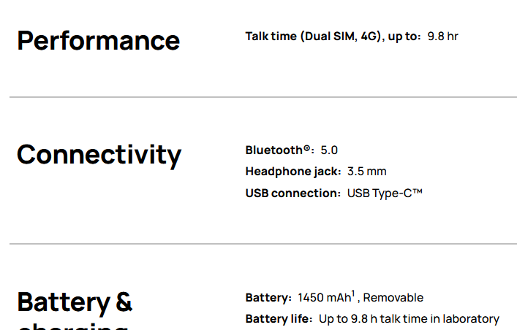
Task: Click the Battery & charging heading
Action: 75,302
